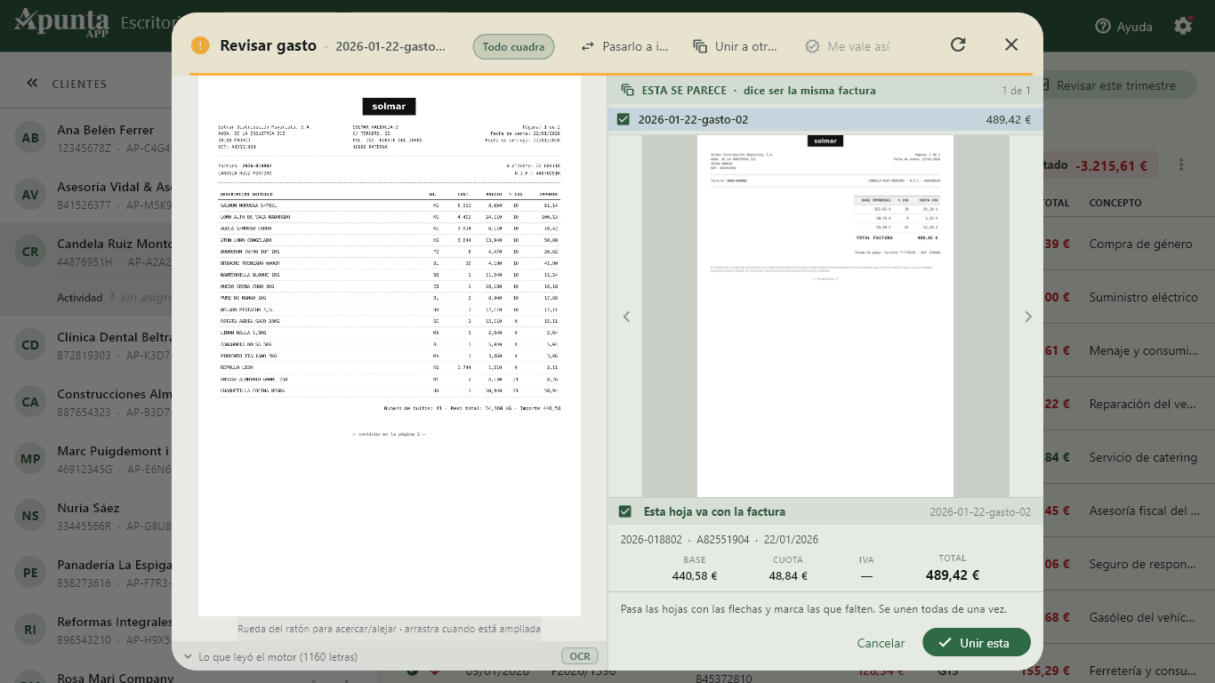The width and height of the screenshot is (1215, 683).
Task: Click the large invoice preview on the left
Action: pyautogui.click(x=390, y=347)
